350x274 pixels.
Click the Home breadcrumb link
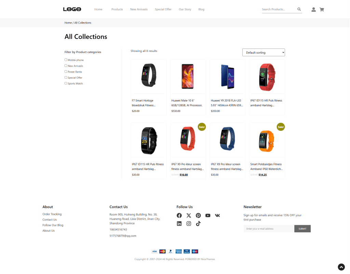click(68, 23)
